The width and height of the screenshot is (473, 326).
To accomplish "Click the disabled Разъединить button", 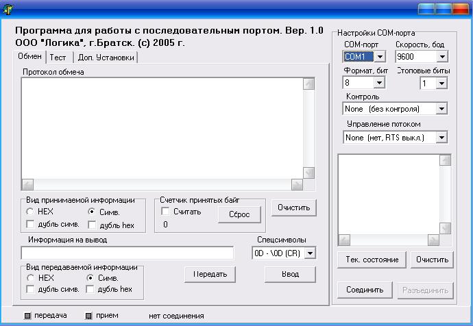I will click(x=425, y=290).
